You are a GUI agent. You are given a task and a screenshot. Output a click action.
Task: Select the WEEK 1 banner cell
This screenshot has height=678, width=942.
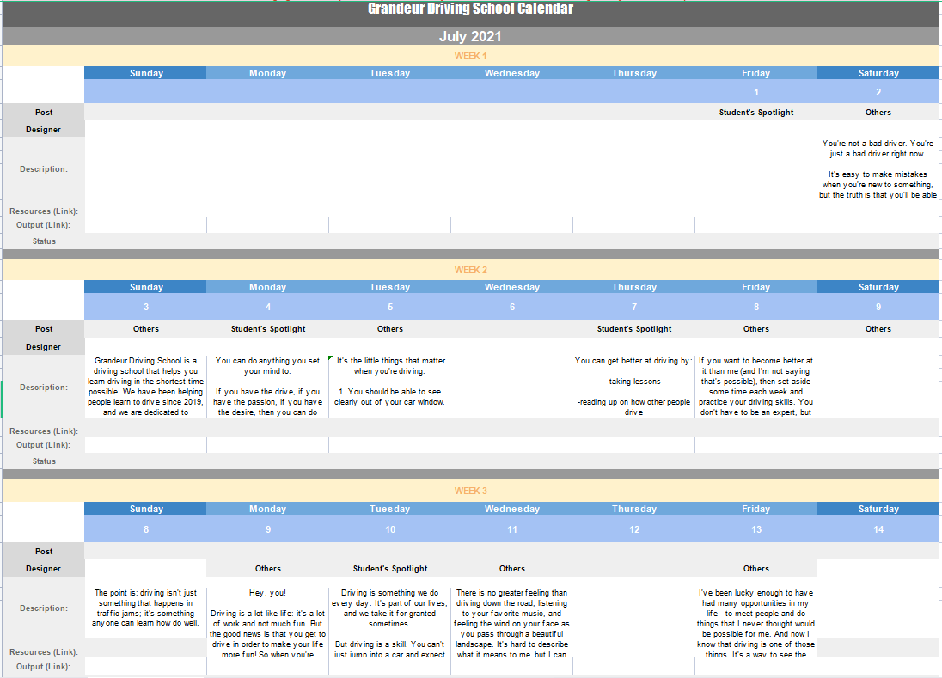pyautogui.click(x=470, y=56)
